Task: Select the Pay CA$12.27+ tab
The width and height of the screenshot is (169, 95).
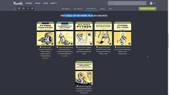Action: click(78, 9)
